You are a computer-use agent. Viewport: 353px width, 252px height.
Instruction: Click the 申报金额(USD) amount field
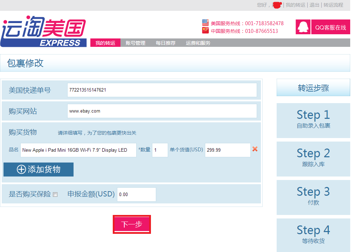click(137, 194)
